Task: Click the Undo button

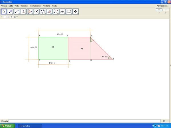Action: click(x=159, y=10)
